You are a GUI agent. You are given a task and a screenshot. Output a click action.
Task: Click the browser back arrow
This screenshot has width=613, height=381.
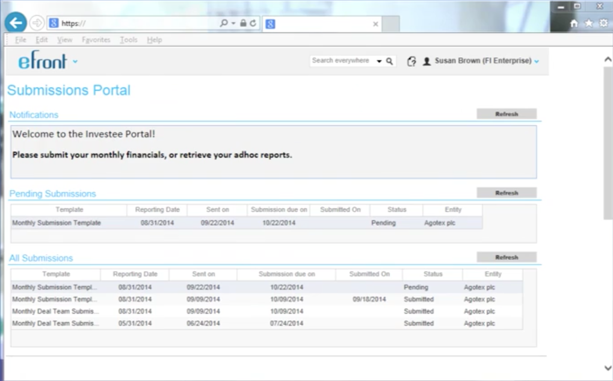pyautogui.click(x=14, y=22)
